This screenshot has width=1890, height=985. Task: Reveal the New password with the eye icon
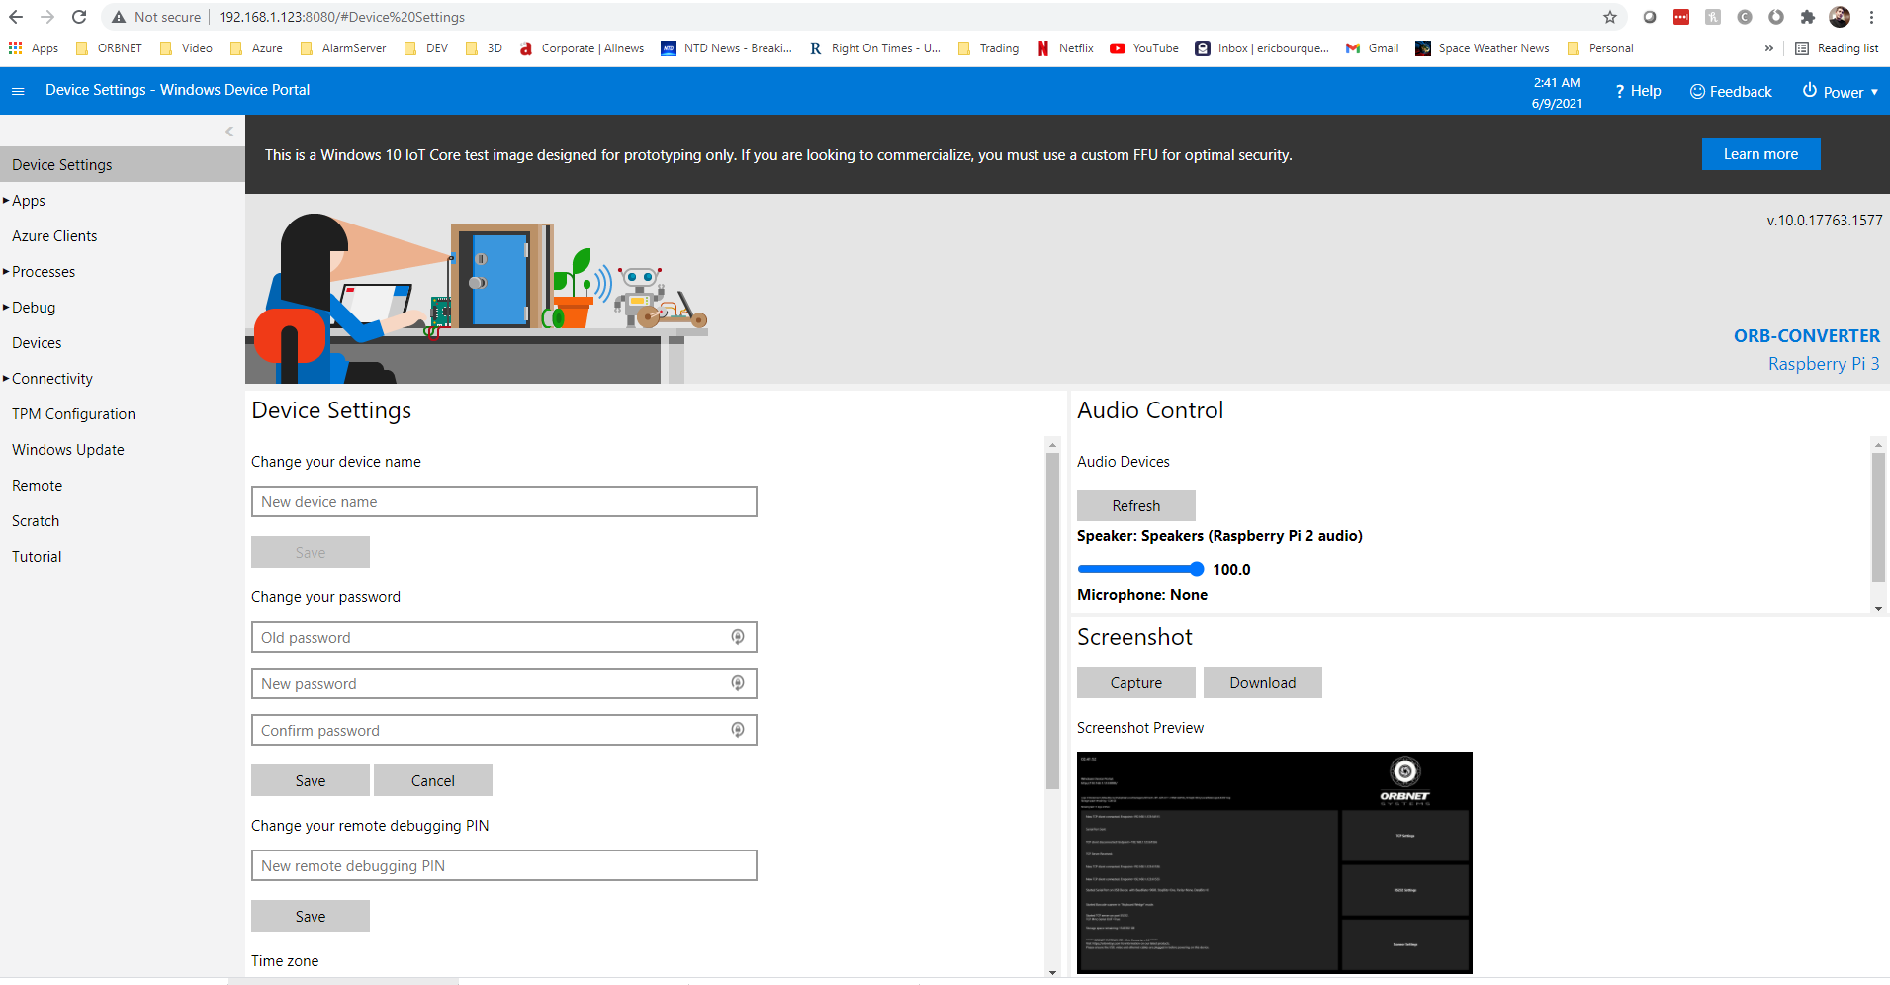(x=738, y=683)
